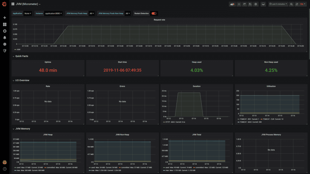Viewport: 310px width, 174px height.
Task: Click the Grafana logo home icon
Action: 5,4
